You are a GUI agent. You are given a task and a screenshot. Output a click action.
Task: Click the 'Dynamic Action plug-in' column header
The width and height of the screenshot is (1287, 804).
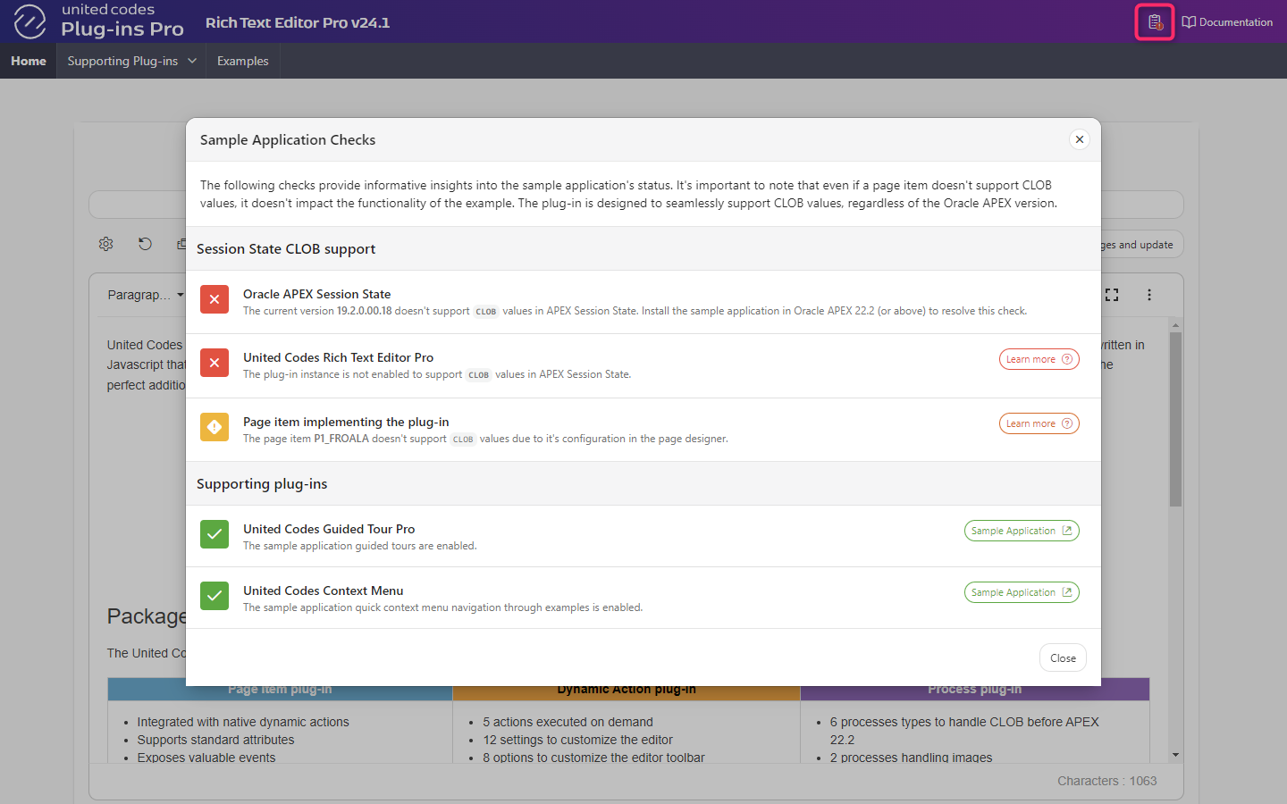(627, 690)
